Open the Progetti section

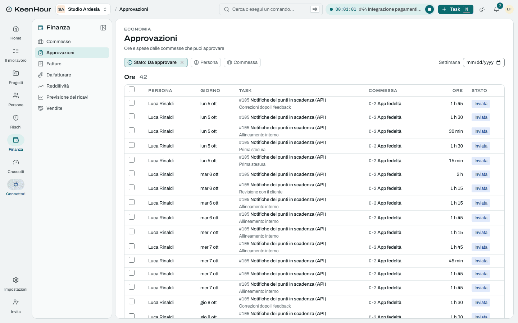pos(16,77)
